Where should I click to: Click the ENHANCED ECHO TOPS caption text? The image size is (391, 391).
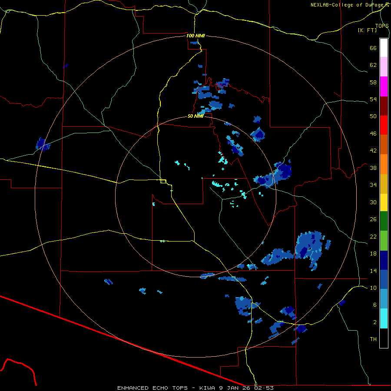tap(152, 388)
